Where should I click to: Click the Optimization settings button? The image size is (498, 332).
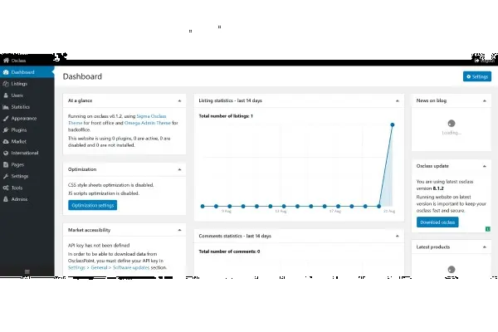tap(92, 205)
